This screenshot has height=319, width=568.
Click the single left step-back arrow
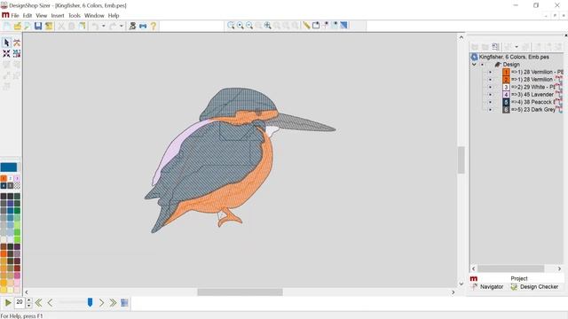click(50, 302)
